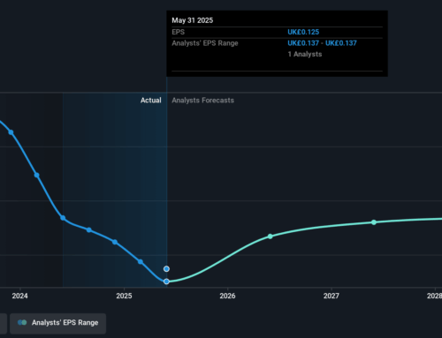Click the UK£0.137 - UK£0.137 range value
This screenshot has width=442, height=338.
(x=322, y=43)
